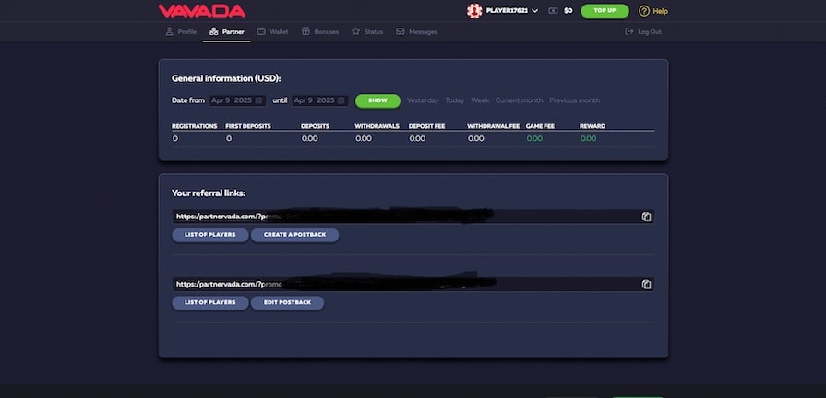The image size is (826, 398).
Task: Click the REWARD column header
Action: (x=593, y=126)
